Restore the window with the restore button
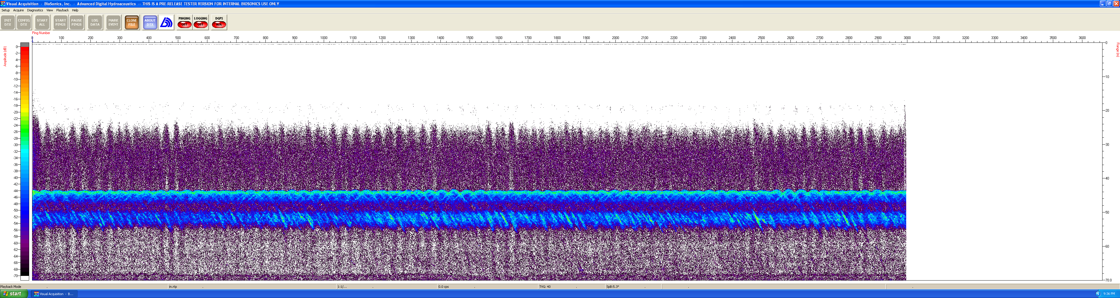 (x=1109, y=3)
